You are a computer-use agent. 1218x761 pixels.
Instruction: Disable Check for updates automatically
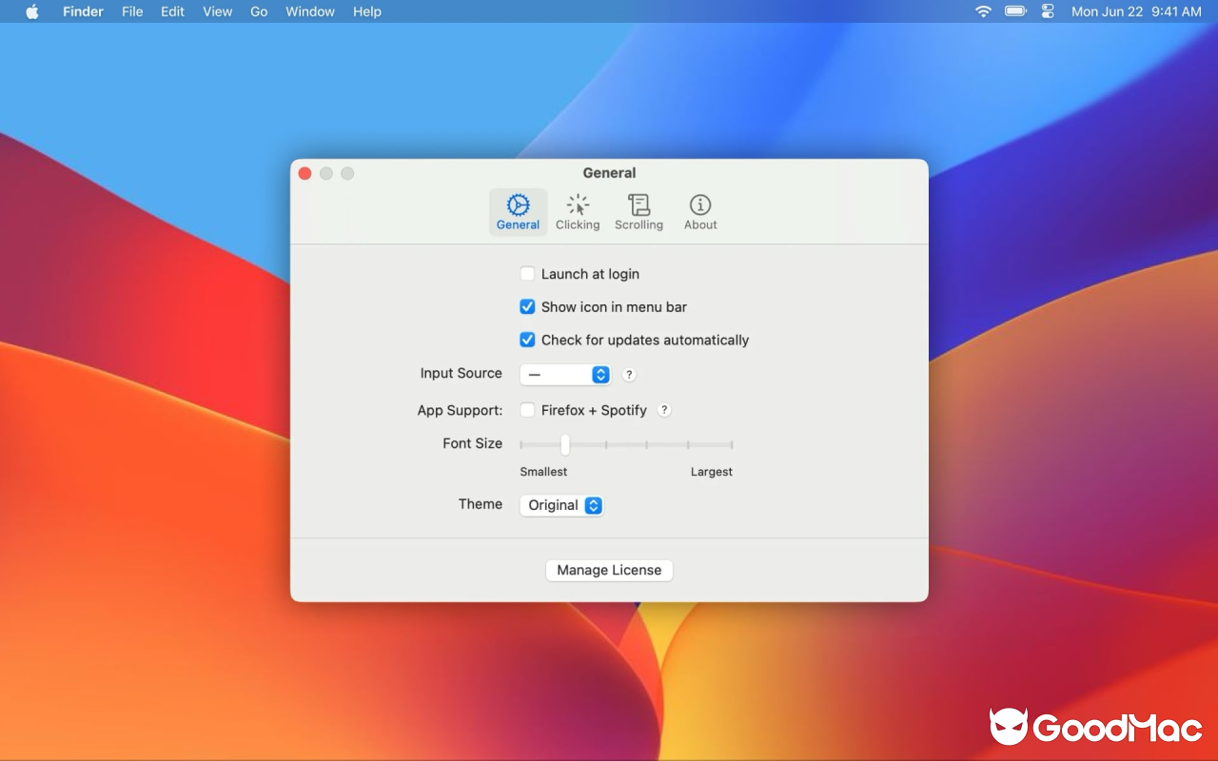click(x=527, y=340)
